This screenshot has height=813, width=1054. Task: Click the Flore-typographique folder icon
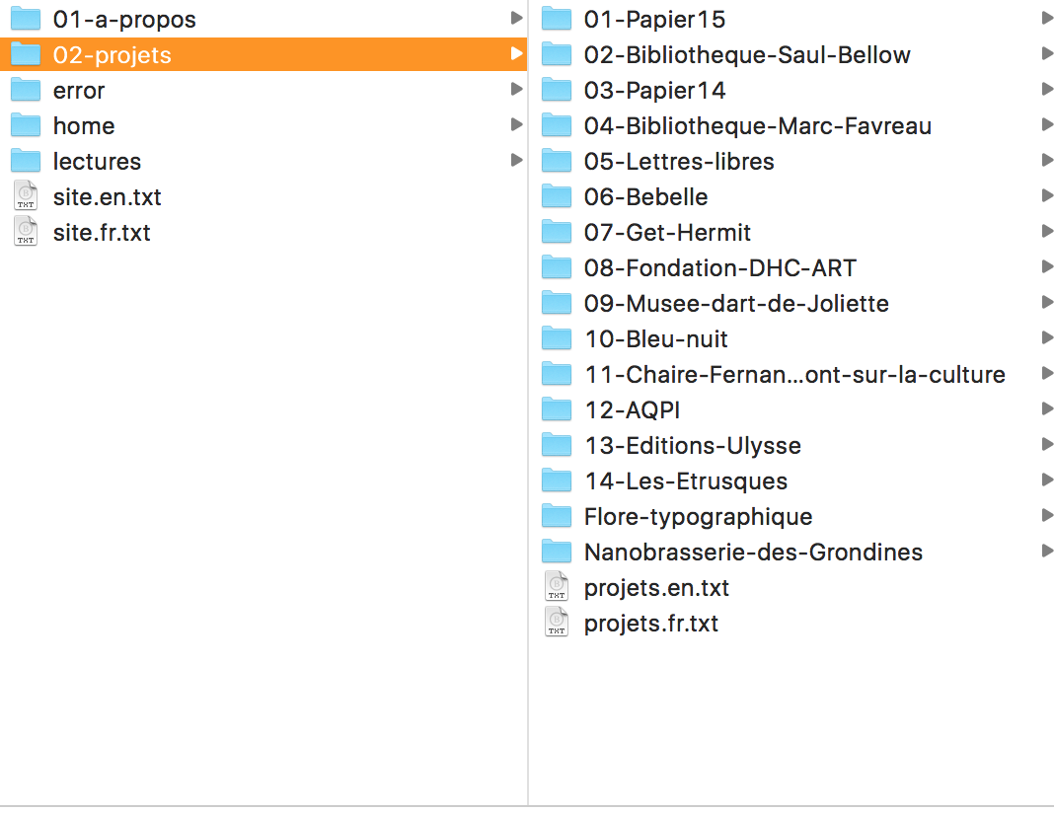click(x=557, y=517)
